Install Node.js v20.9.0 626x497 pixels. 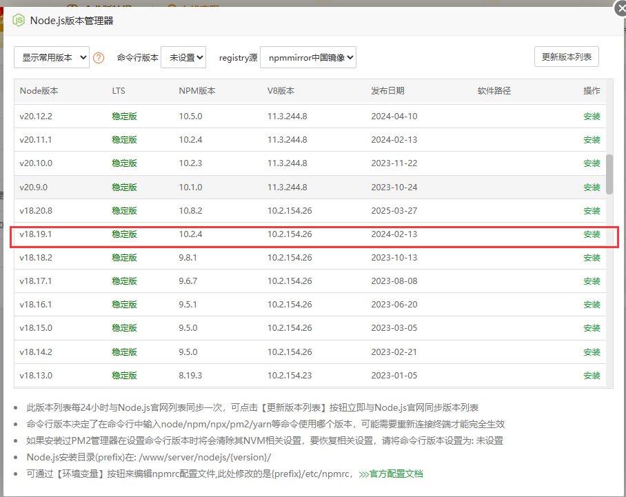tap(592, 187)
